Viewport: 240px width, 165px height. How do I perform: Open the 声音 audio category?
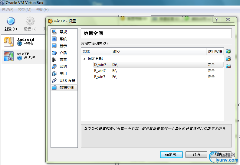coord(64,60)
